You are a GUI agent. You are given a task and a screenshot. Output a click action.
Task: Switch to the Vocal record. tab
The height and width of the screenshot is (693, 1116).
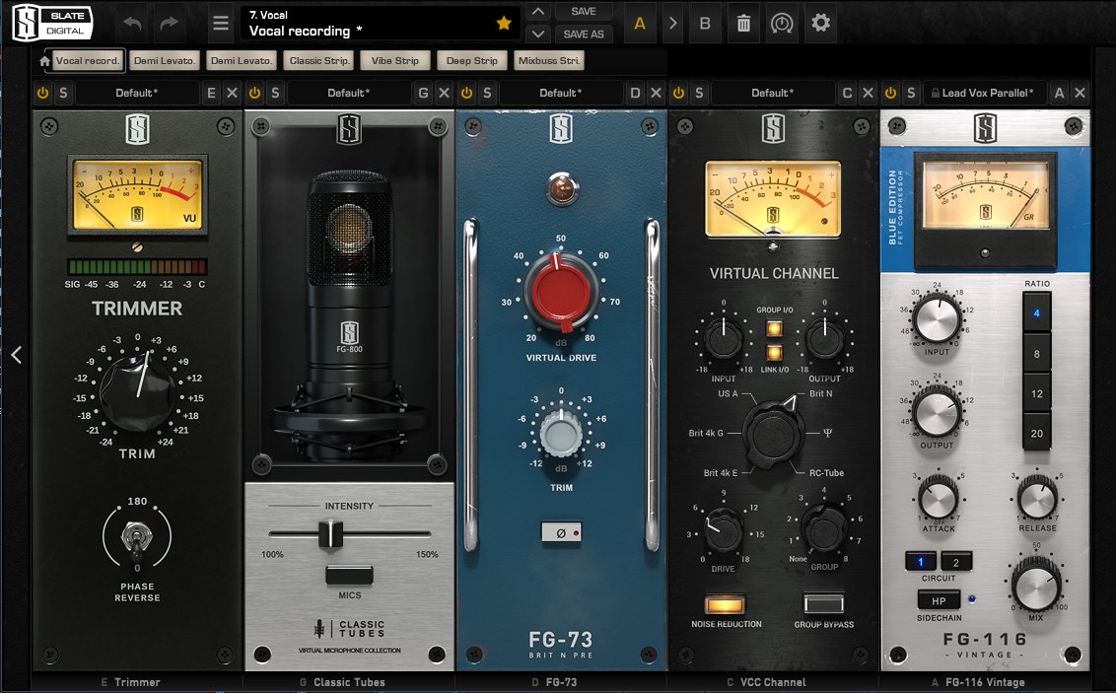[87, 60]
